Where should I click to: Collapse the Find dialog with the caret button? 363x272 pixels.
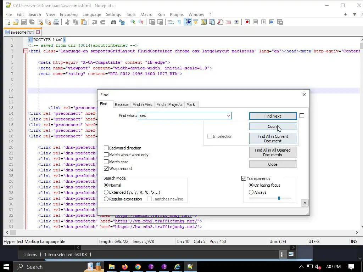[305, 203]
